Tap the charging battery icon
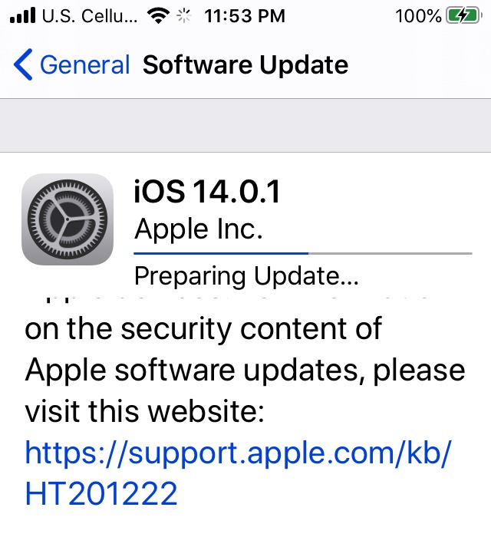491x560 pixels. 464,16
